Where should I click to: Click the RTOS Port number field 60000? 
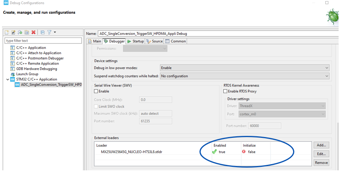pos(265,126)
